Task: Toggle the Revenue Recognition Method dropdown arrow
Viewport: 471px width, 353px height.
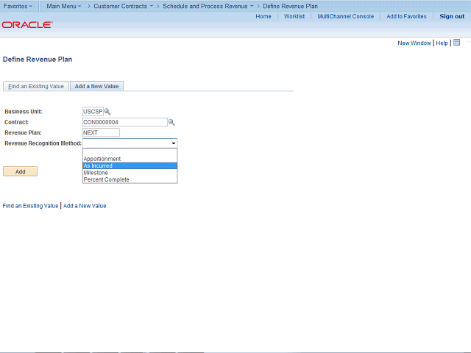Action: 174,143
